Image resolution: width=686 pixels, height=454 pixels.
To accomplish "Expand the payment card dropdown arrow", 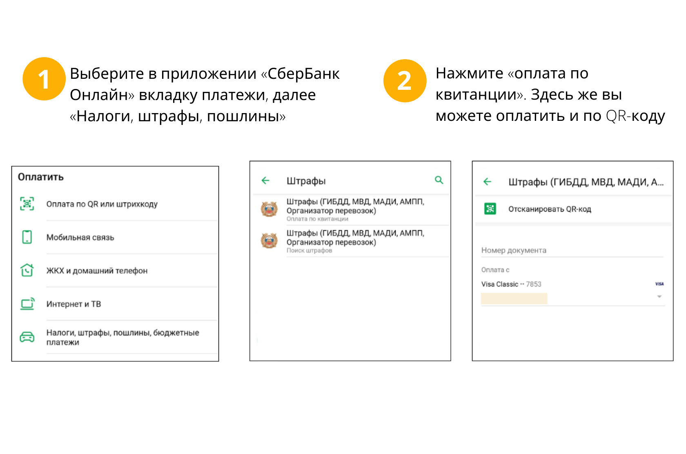I will [659, 297].
